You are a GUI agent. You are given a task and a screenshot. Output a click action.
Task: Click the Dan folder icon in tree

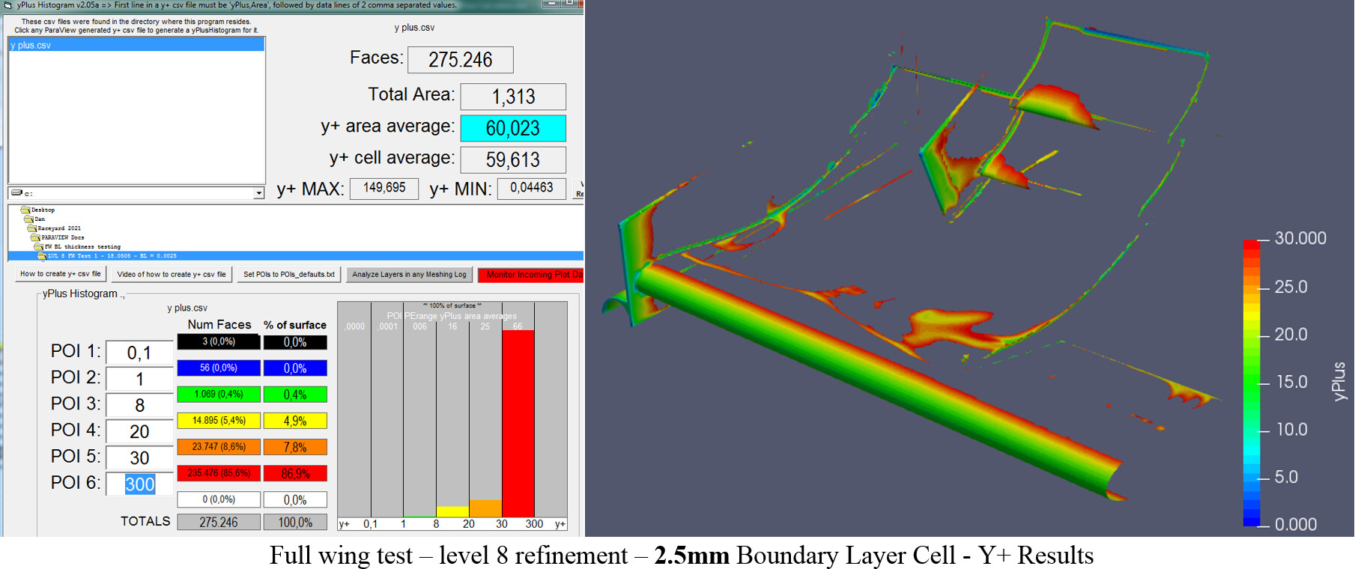click(x=29, y=219)
